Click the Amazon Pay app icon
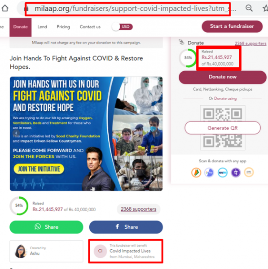Screen dimensions: 268x269 (x=249, y=173)
